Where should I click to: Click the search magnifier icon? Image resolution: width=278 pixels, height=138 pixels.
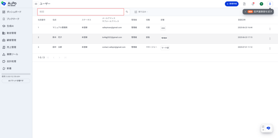[127, 12]
